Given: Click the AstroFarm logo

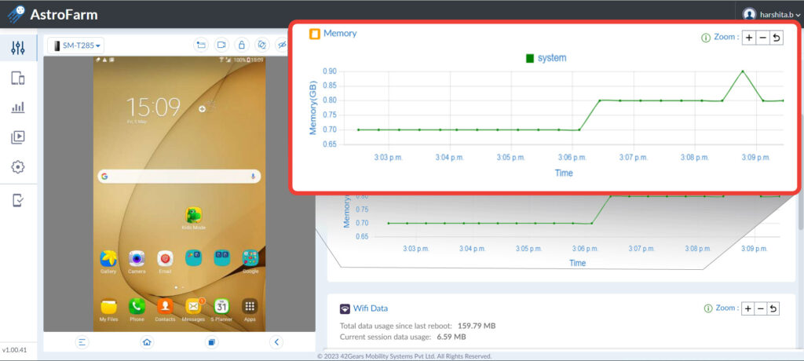Looking at the screenshot, I should pyautogui.click(x=52, y=14).
